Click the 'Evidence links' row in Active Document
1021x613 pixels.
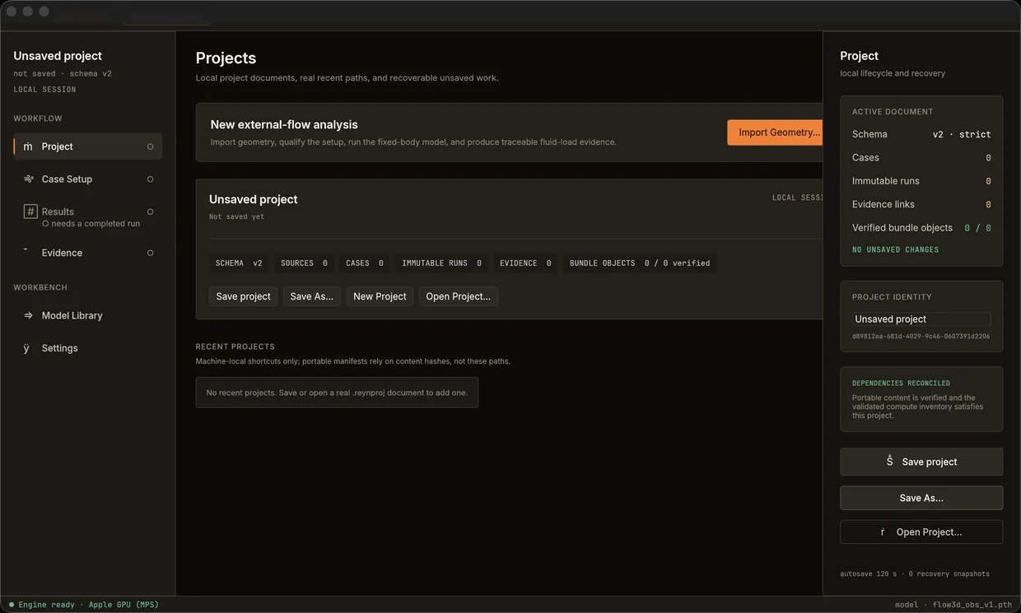pyautogui.click(x=921, y=204)
